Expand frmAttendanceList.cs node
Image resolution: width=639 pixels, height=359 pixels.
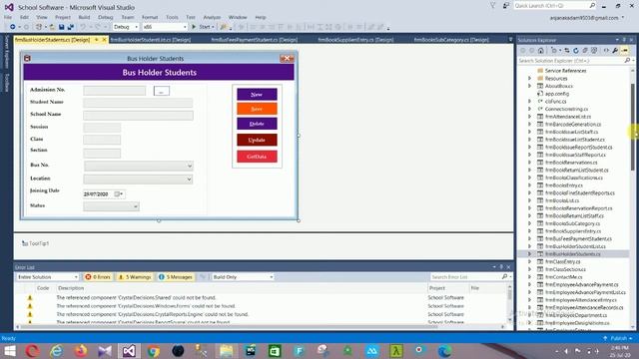530,117
